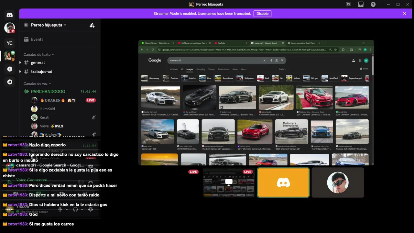Open Discord home direct messages
The height and width of the screenshot is (233, 414).
[10, 15]
